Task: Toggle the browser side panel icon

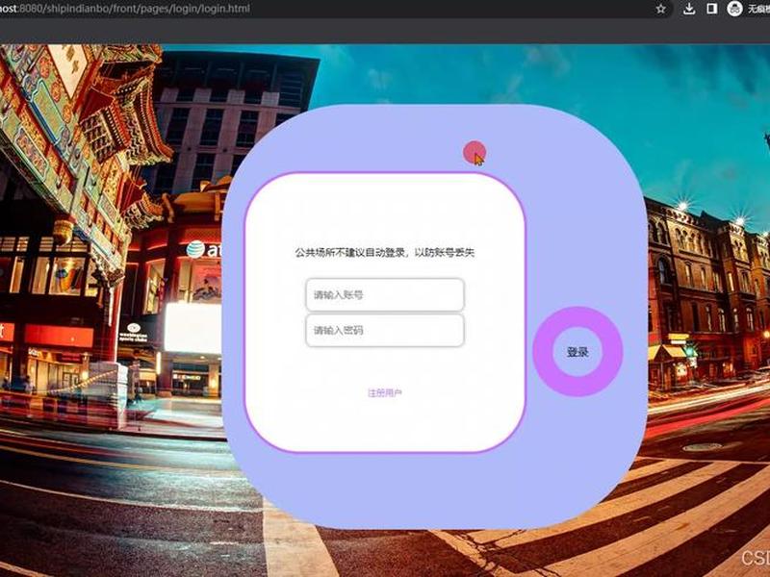Action: (x=711, y=9)
